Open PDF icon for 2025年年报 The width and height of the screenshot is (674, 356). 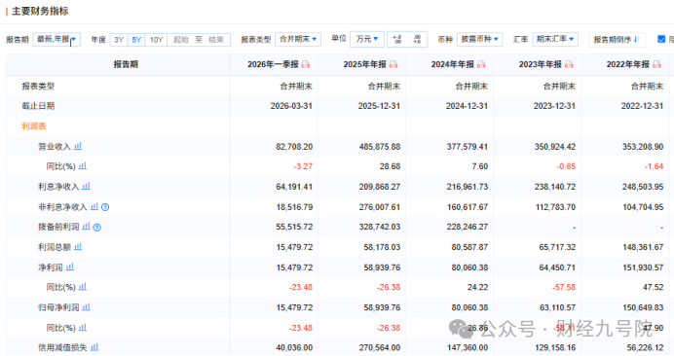[x=393, y=64]
